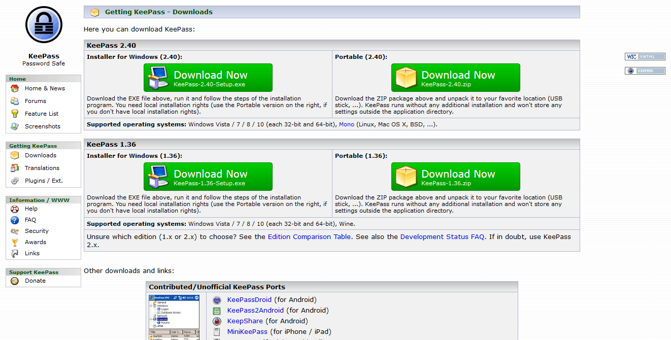
Task: Click the W3C XHTML badge
Action: point(645,57)
